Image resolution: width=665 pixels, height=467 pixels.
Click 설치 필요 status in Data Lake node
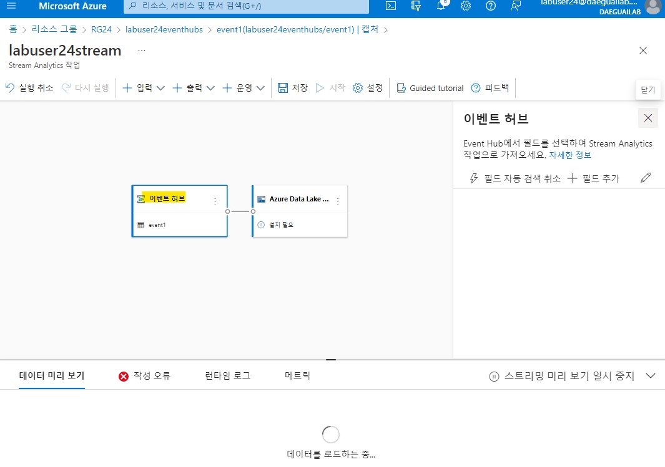tap(275, 225)
